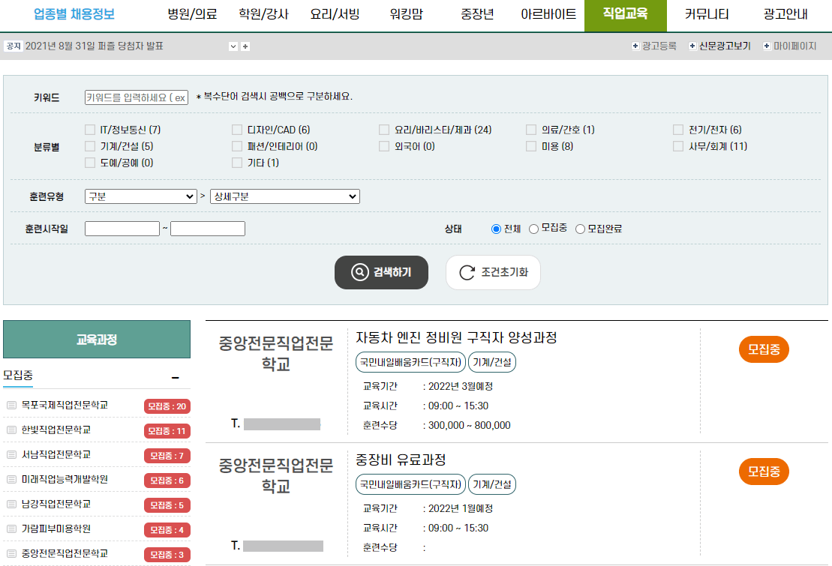Image resolution: width=832 pixels, height=566 pixels.
Task: Click the keyword input field
Action: click(137, 97)
